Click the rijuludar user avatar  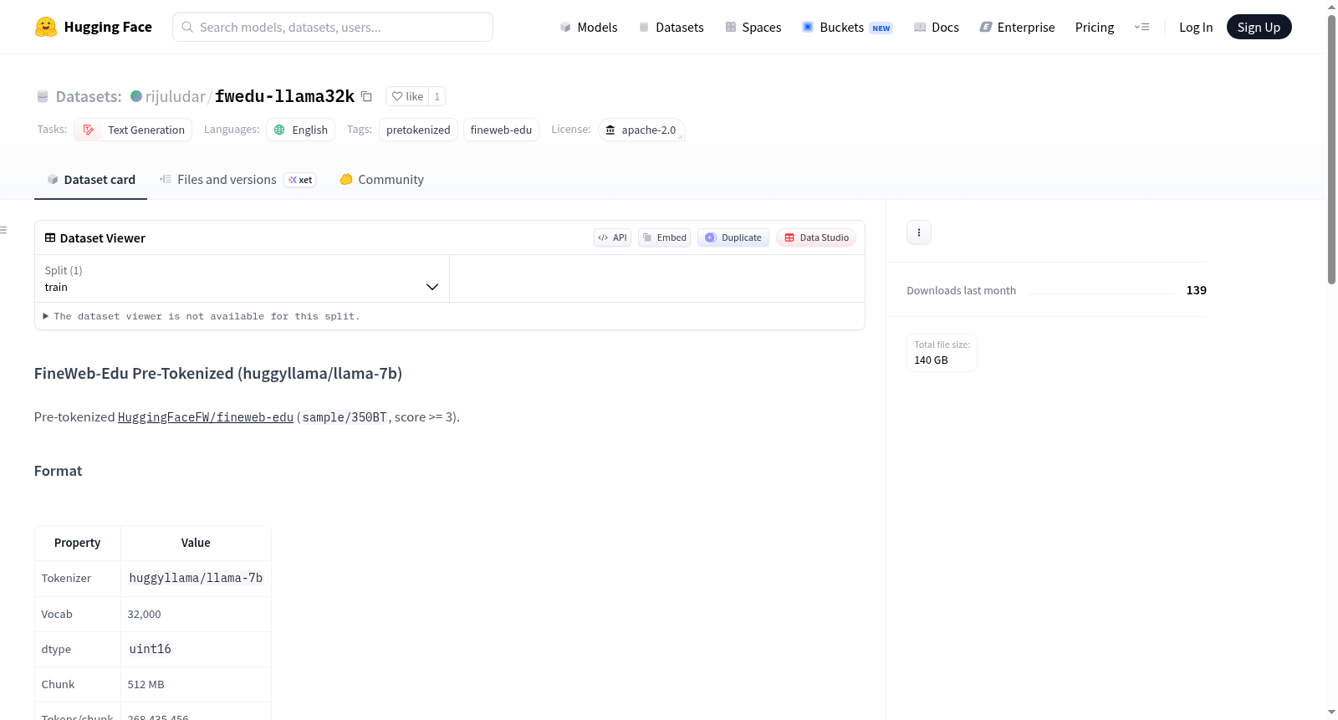coord(136,96)
